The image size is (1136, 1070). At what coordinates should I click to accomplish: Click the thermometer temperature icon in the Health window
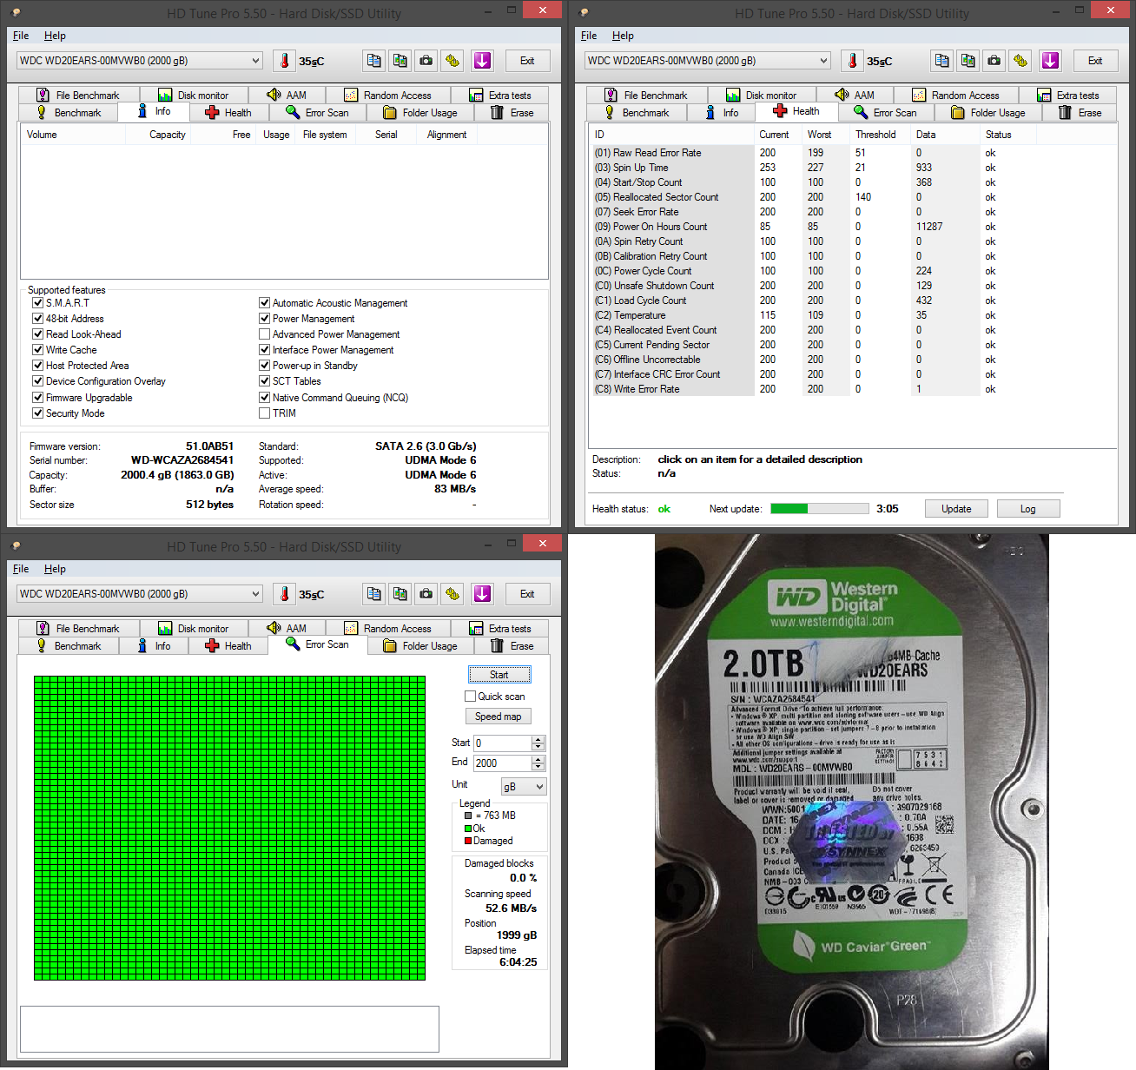point(852,61)
